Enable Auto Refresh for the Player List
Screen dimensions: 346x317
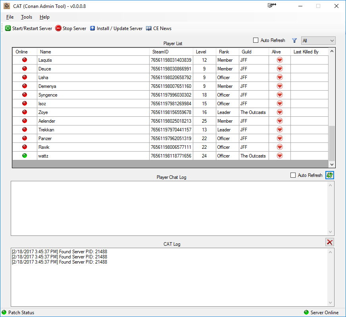coord(256,40)
